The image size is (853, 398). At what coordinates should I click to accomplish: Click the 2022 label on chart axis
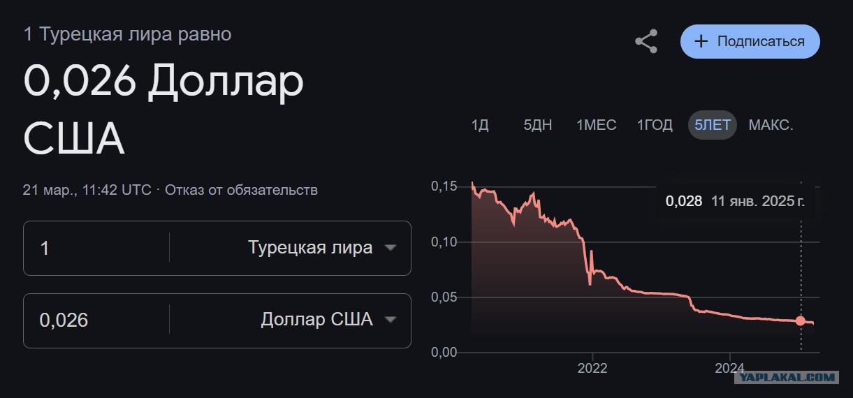click(x=593, y=368)
